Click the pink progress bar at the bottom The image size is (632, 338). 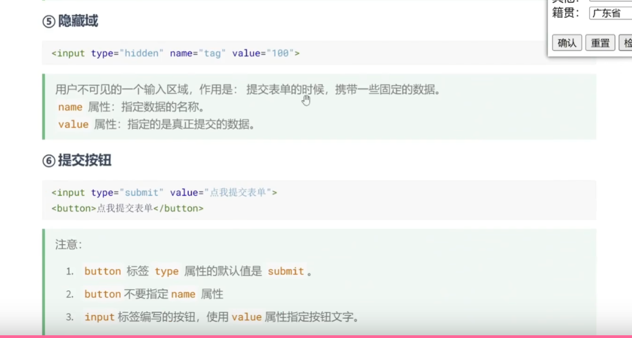(x=316, y=336)
